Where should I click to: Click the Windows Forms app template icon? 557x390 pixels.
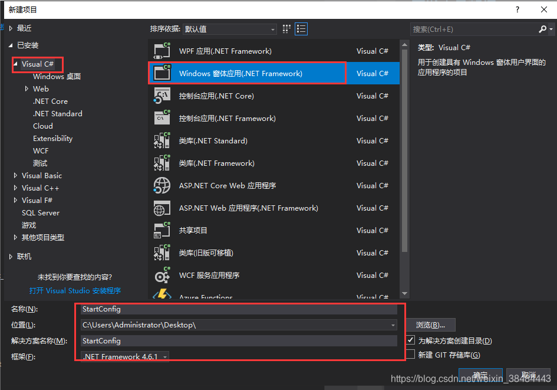162,73
